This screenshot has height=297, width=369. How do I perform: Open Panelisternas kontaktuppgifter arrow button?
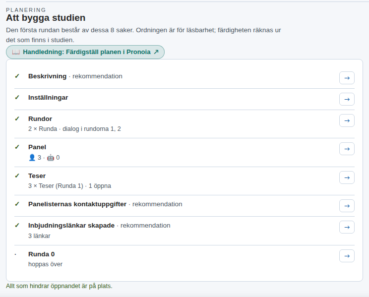tap(347, 206)
